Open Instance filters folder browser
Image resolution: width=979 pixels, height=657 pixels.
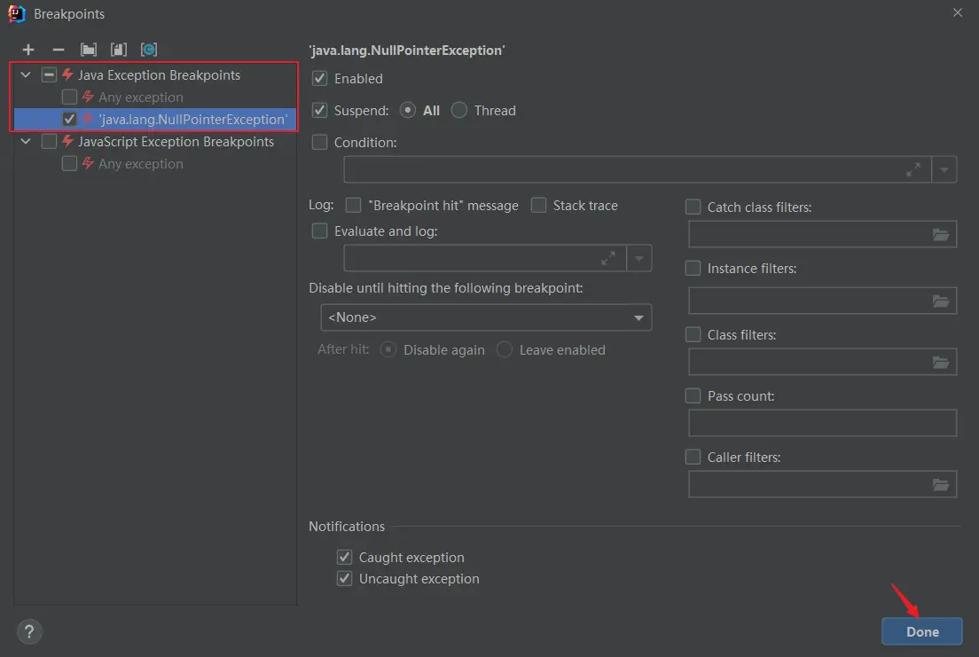tap(940, 301)
